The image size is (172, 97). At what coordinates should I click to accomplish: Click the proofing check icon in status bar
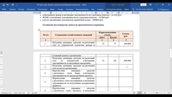[29, 93]
